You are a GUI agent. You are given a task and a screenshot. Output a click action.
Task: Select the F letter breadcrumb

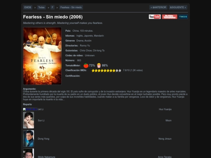click(52, 7)
